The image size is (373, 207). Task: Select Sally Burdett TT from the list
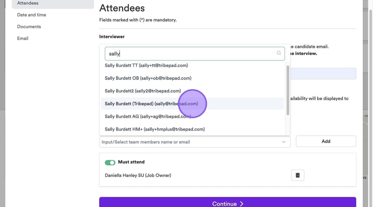tap(146, 65)
